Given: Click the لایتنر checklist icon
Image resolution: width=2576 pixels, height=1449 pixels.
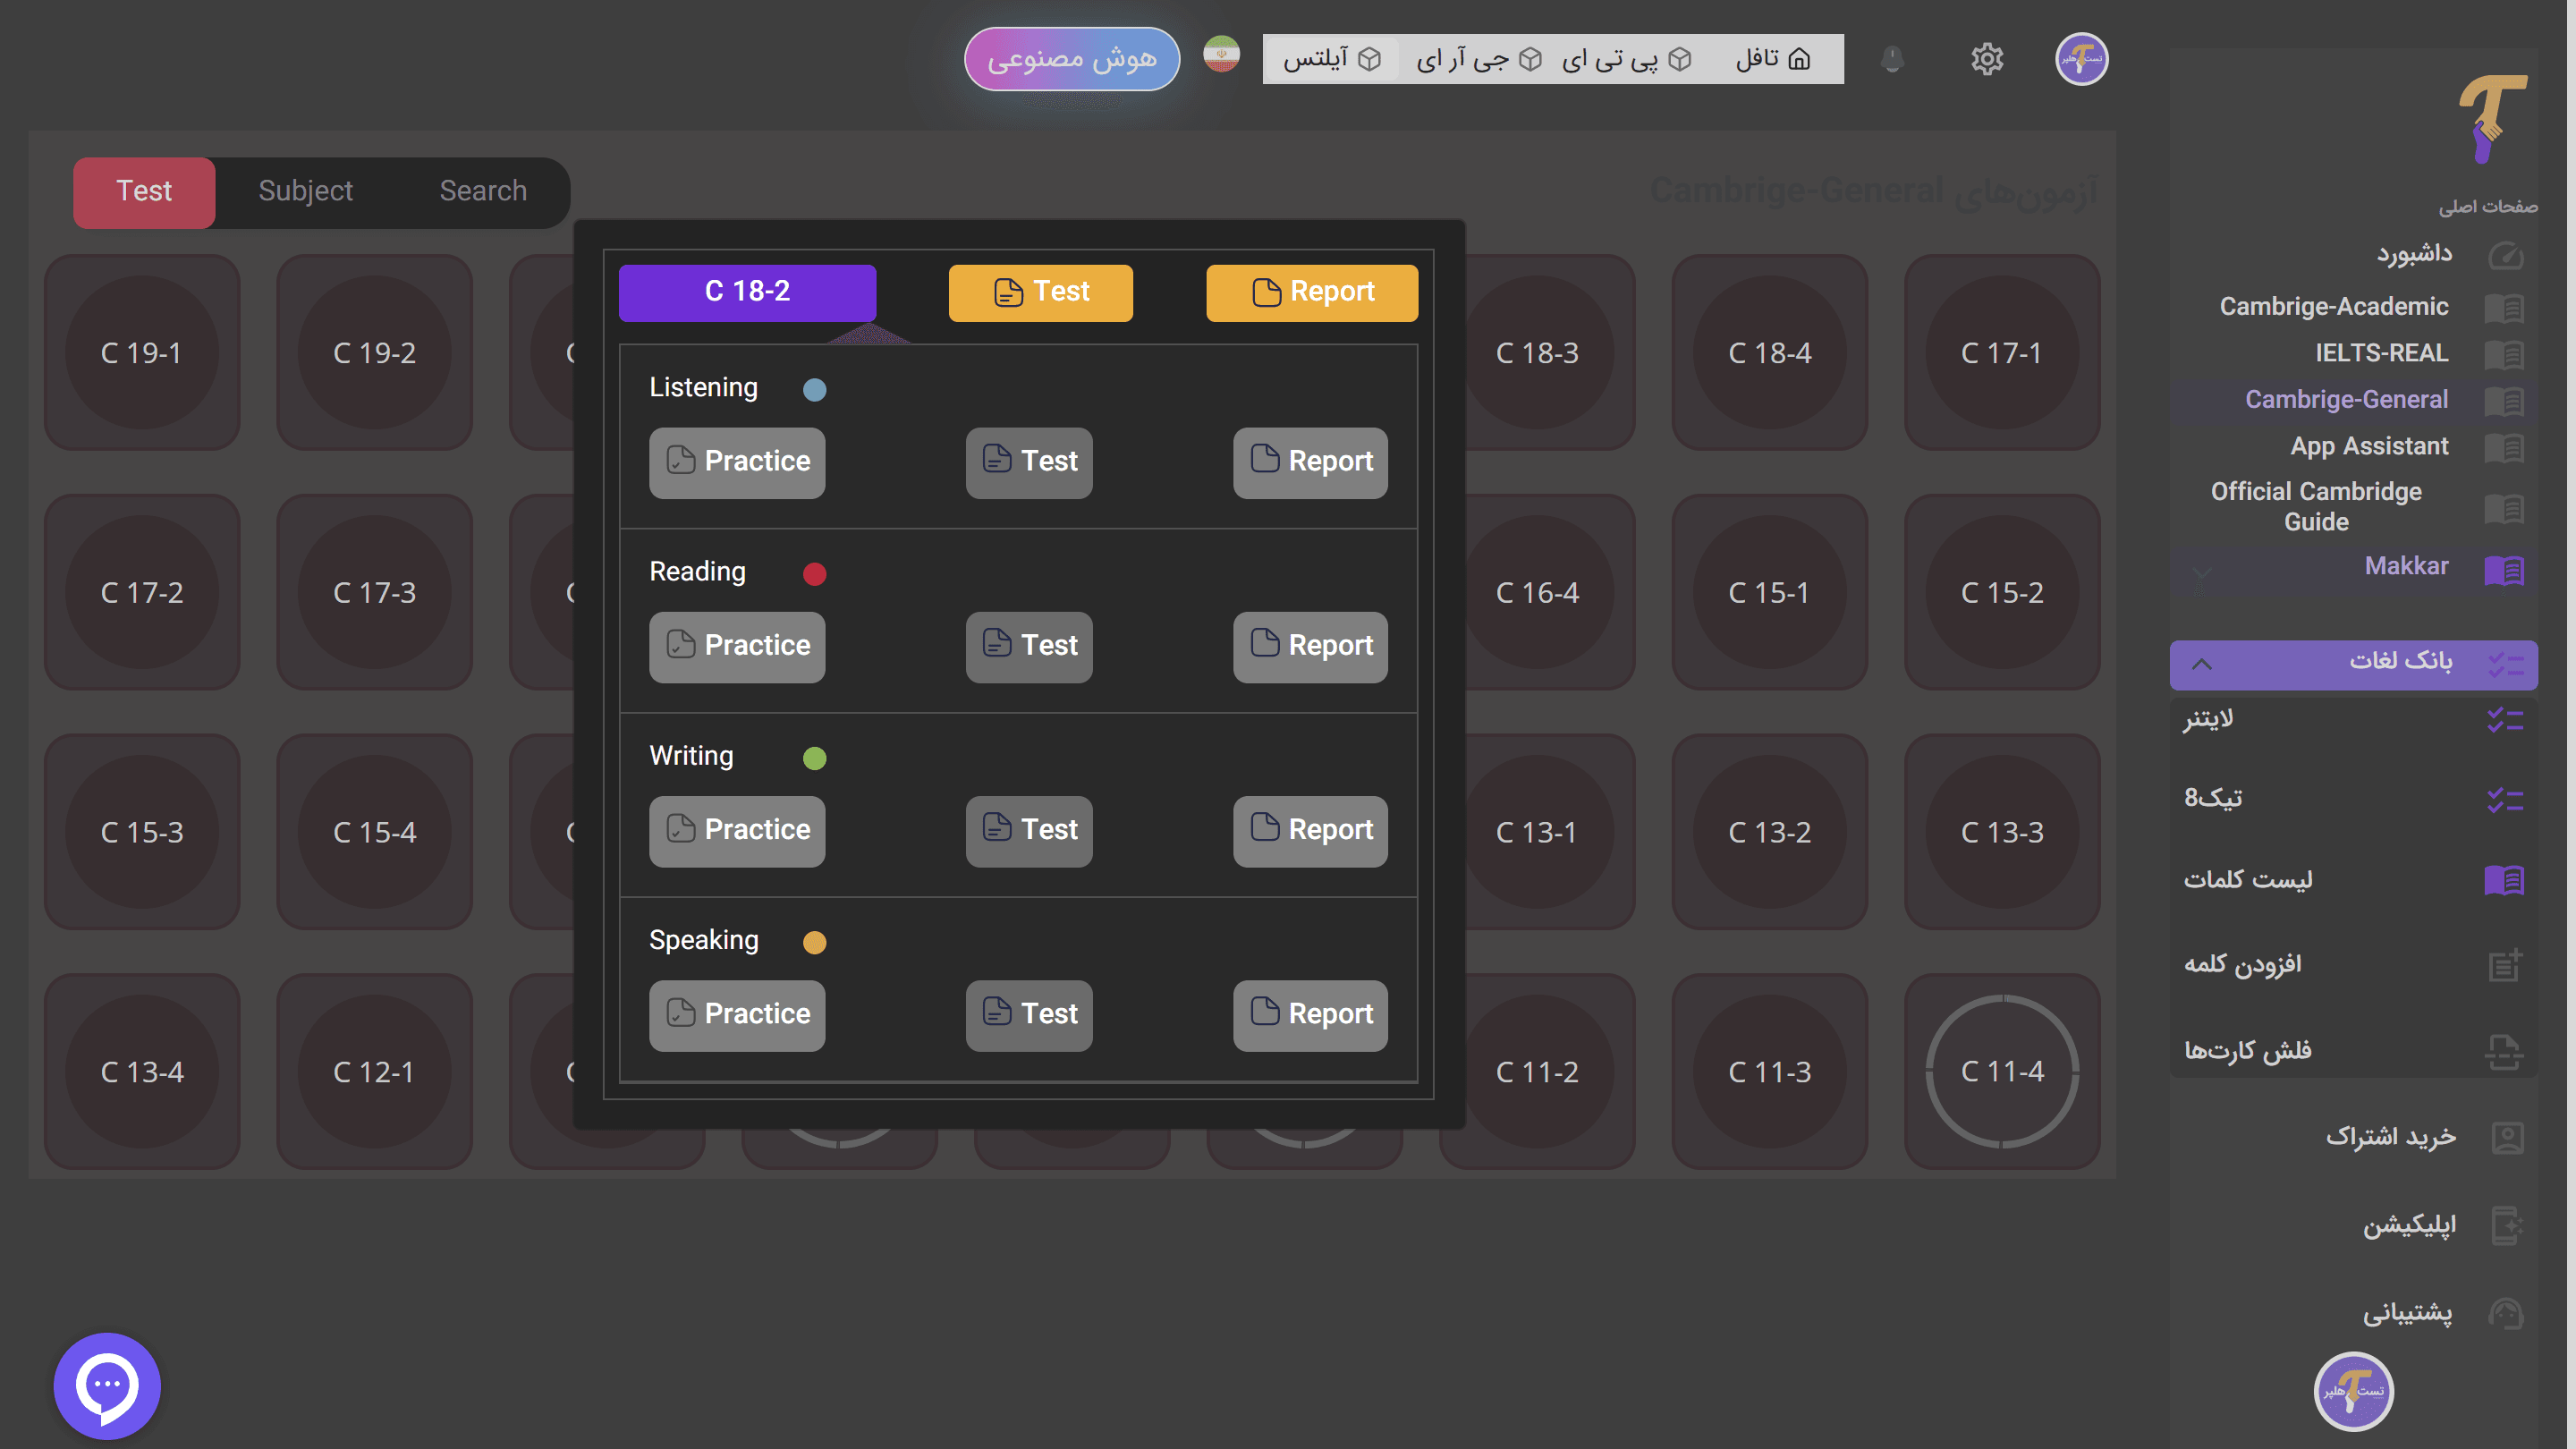Looking at the screenshot, I should 2505,719.
